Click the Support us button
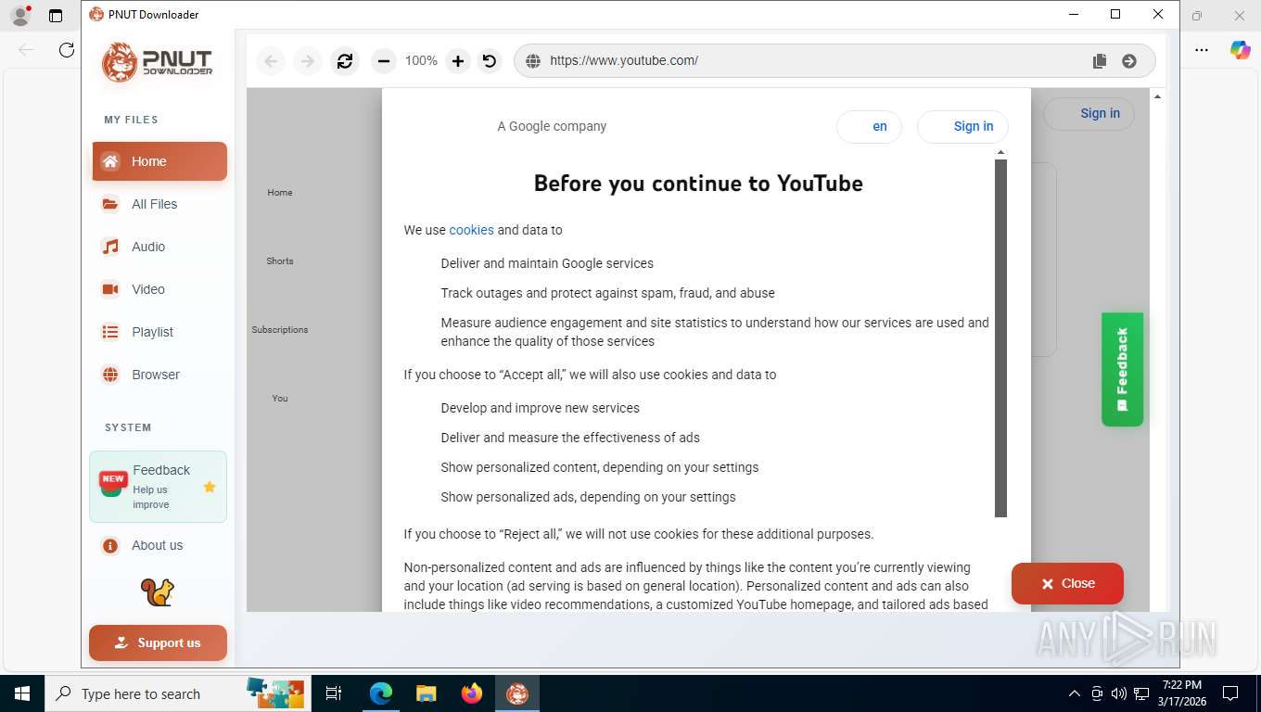1261x712 pixels. tap(158, 642)
